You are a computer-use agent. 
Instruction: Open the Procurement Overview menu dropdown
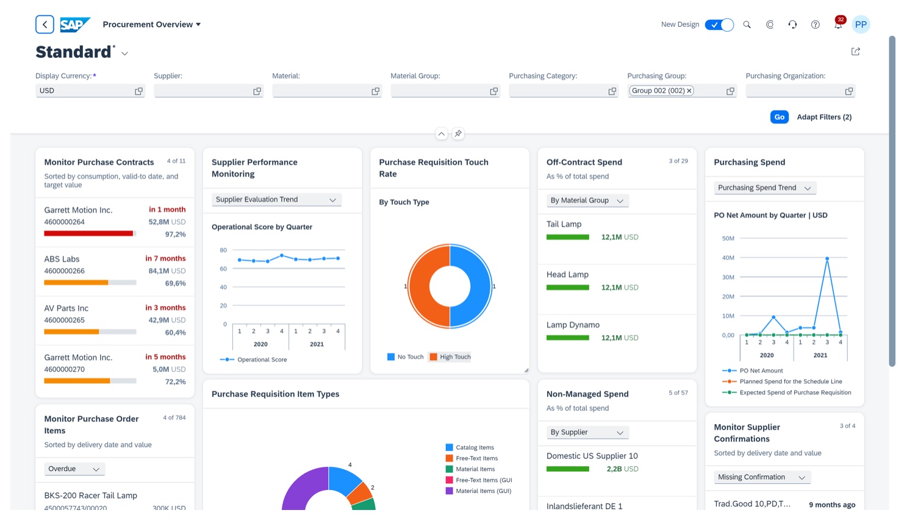(152, 24)
